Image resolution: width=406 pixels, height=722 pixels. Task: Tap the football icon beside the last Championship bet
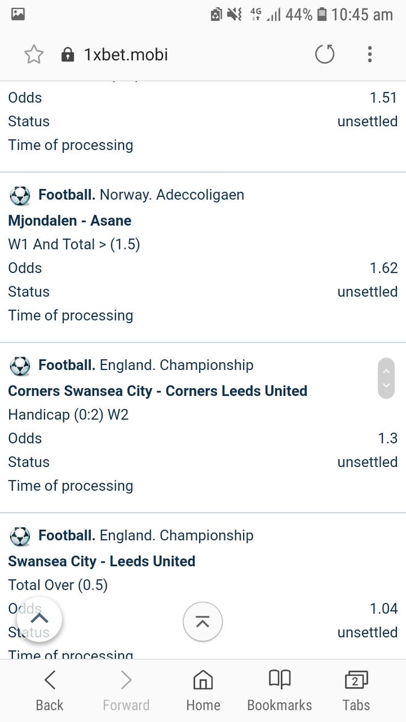(x=20, y=535)
